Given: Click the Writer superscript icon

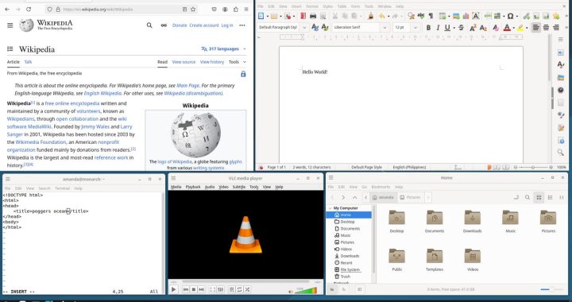Looking at the screenshot, I should point(473,27).
